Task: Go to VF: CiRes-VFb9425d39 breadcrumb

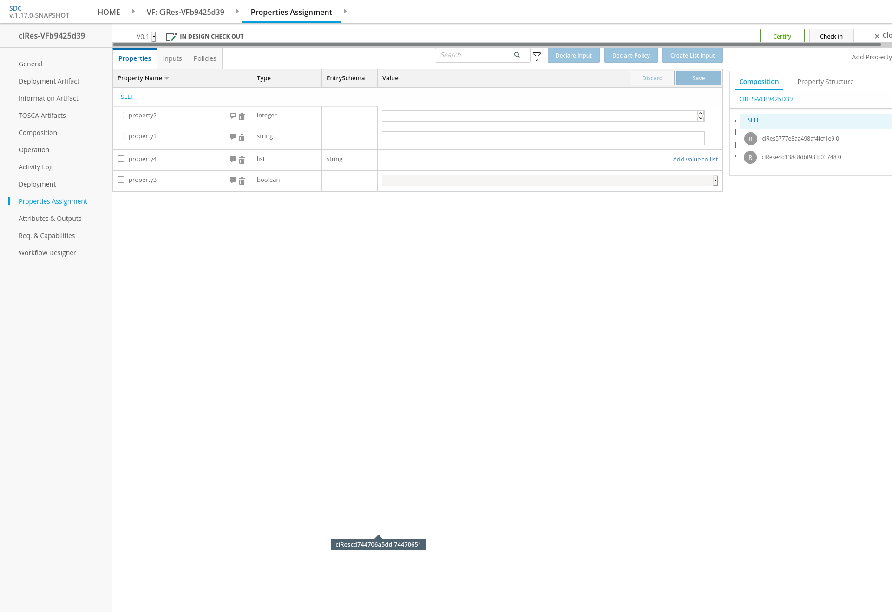Action: click(x=185, y=12)
